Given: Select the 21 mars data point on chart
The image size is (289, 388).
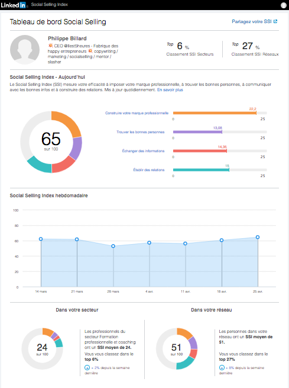Looking at the screenshot, I should pos(77,239).
